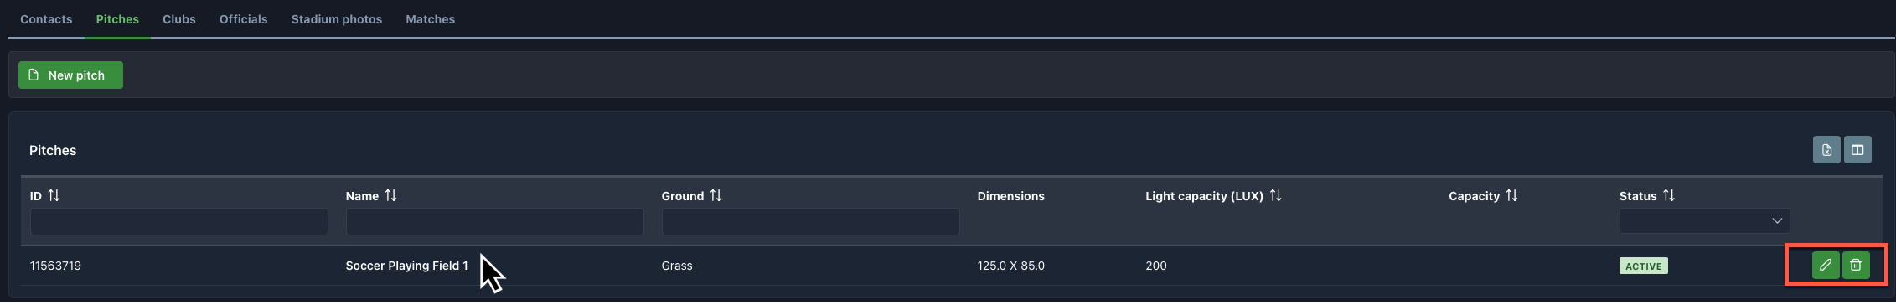Export the pitches table to Excel
Image resolution: width=1896 pixels, height=305 pixels.
tap(1826, 150)
